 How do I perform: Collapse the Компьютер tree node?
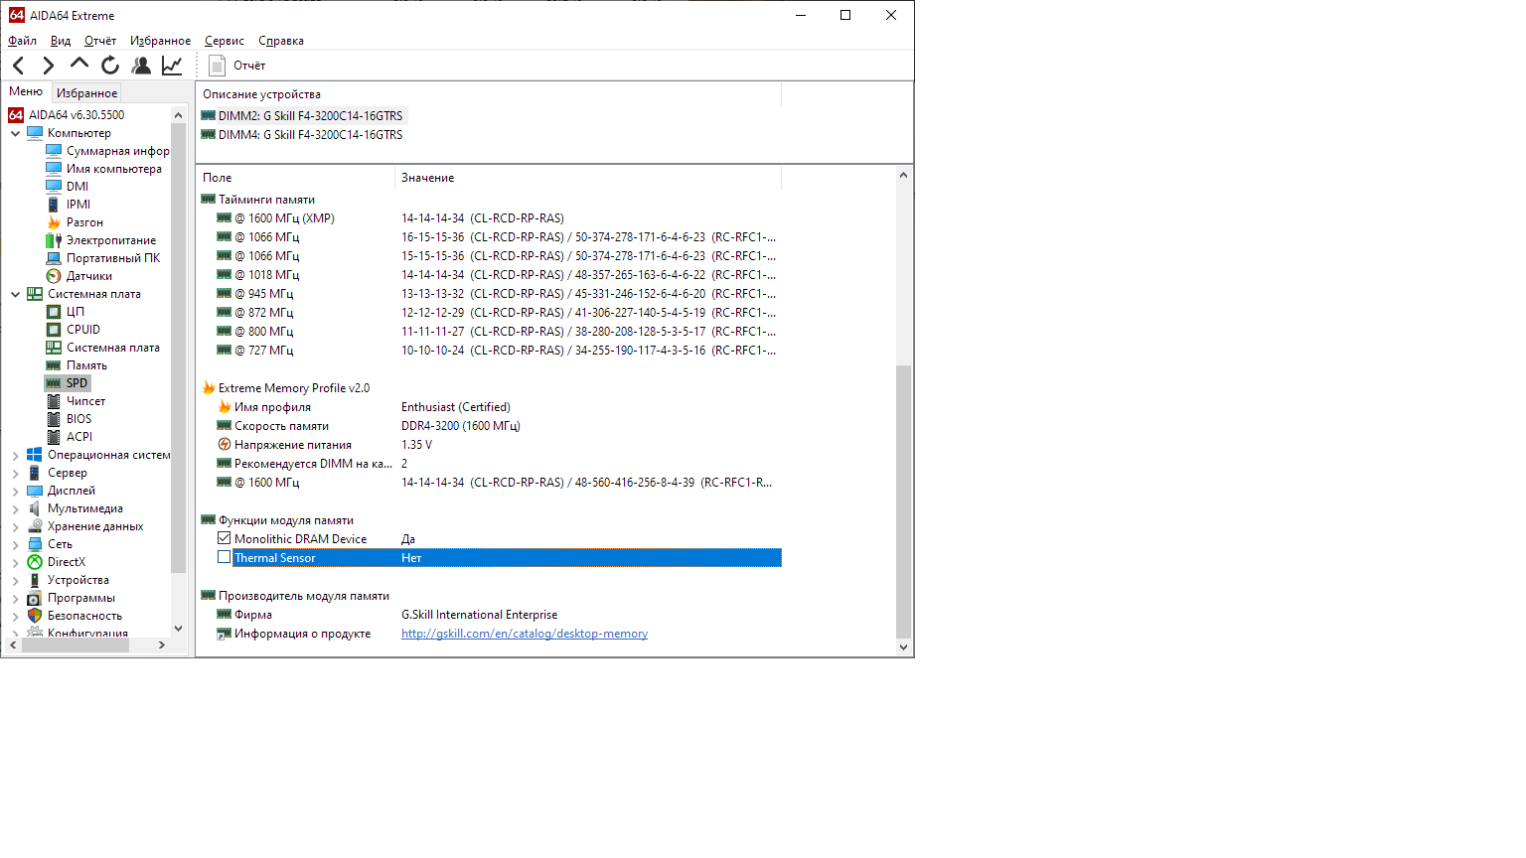(15, 133)
